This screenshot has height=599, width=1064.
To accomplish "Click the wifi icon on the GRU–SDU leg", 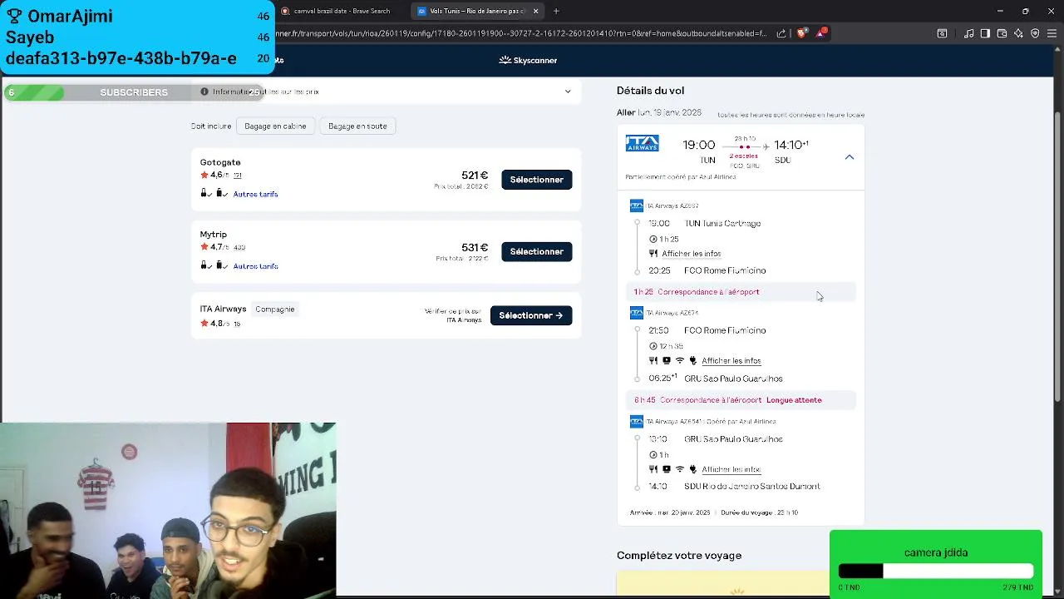I will 679,469.
